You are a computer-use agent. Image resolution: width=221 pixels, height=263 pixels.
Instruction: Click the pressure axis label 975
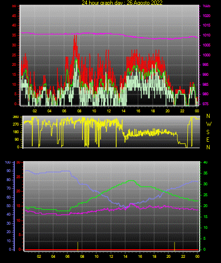tap(205, 104)
